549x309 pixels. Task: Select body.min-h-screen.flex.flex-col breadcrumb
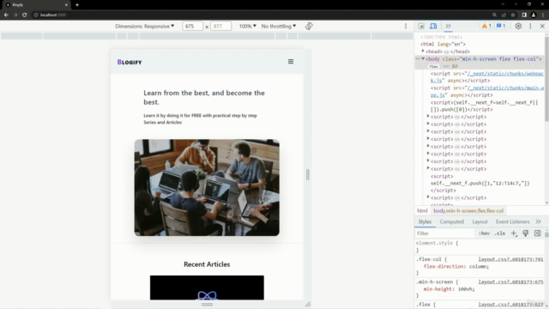[x=468, y=211]
